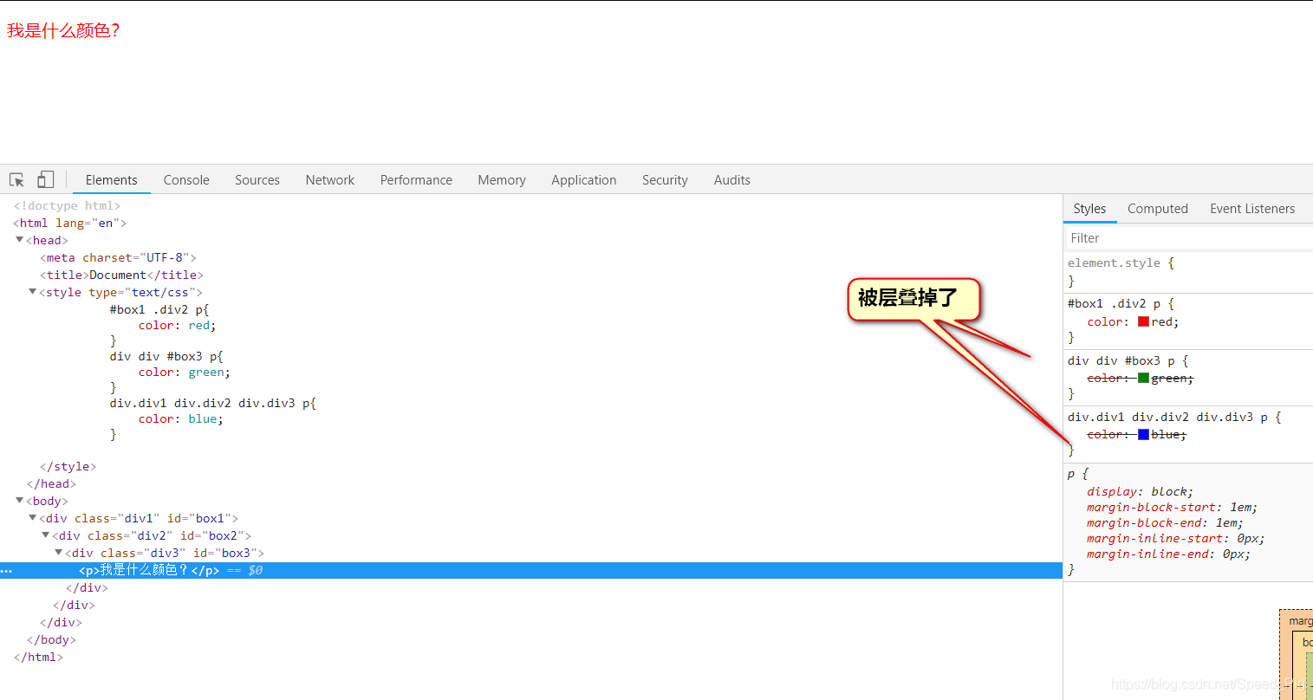Click the div div #box3 p selector in Styles
This screenshot has height=700, width=1313.
coord(1121,360)
